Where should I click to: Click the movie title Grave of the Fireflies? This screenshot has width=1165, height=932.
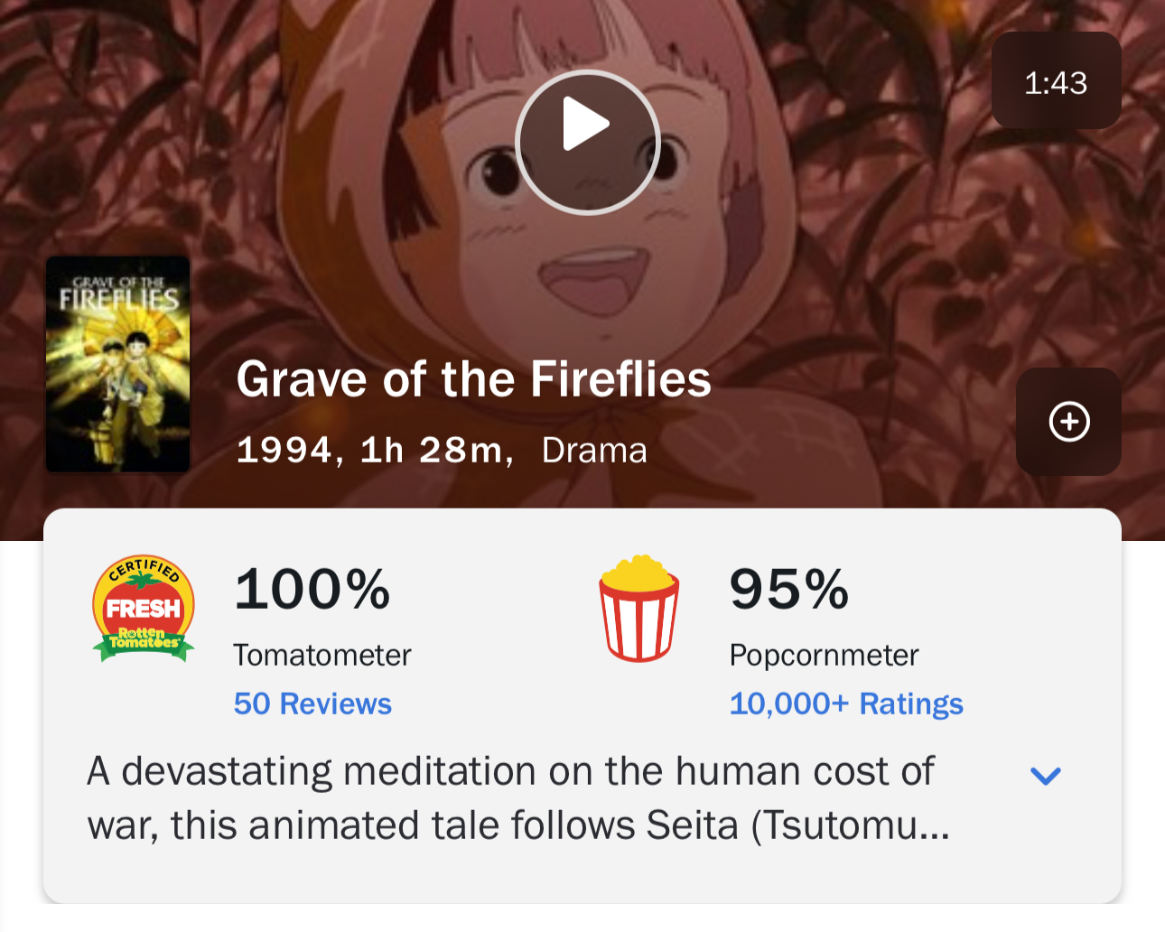[473, 378]
